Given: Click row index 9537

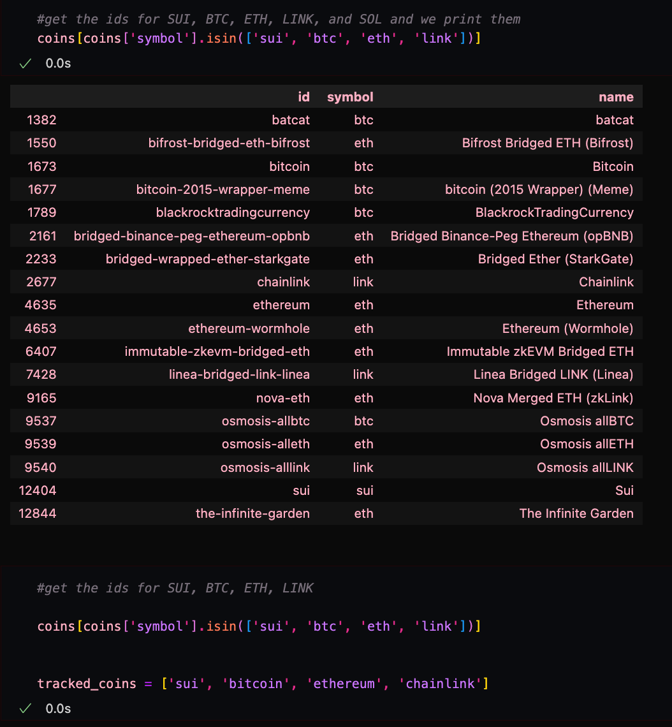Looking at the screenshot, I should coord(41,421).
